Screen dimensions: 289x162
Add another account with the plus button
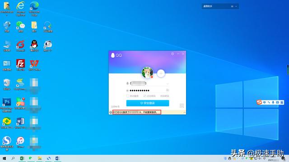coord(161,73)
